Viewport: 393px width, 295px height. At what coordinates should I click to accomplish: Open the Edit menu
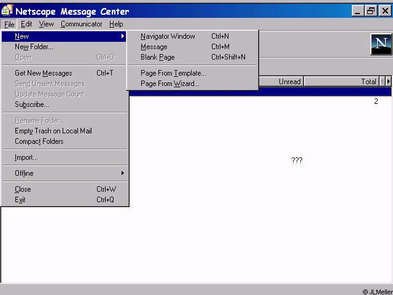point(26,24)
